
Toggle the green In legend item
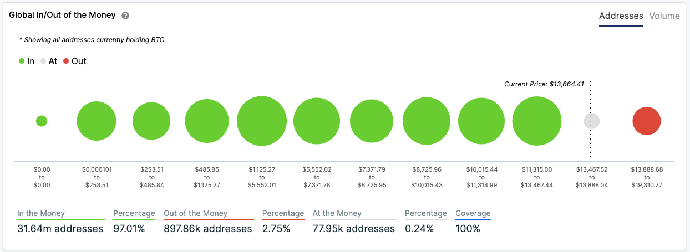pos(27,61)
